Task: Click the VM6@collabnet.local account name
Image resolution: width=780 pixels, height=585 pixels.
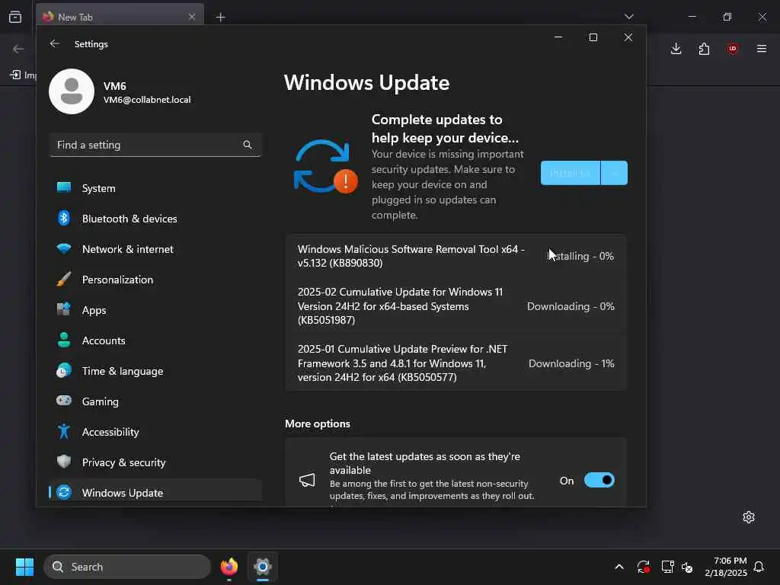Action: [147, 100]
